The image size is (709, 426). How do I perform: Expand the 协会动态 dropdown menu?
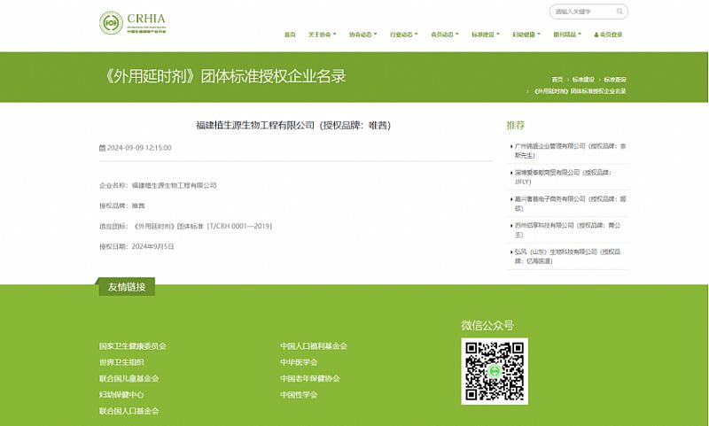[x=363, y=35]
